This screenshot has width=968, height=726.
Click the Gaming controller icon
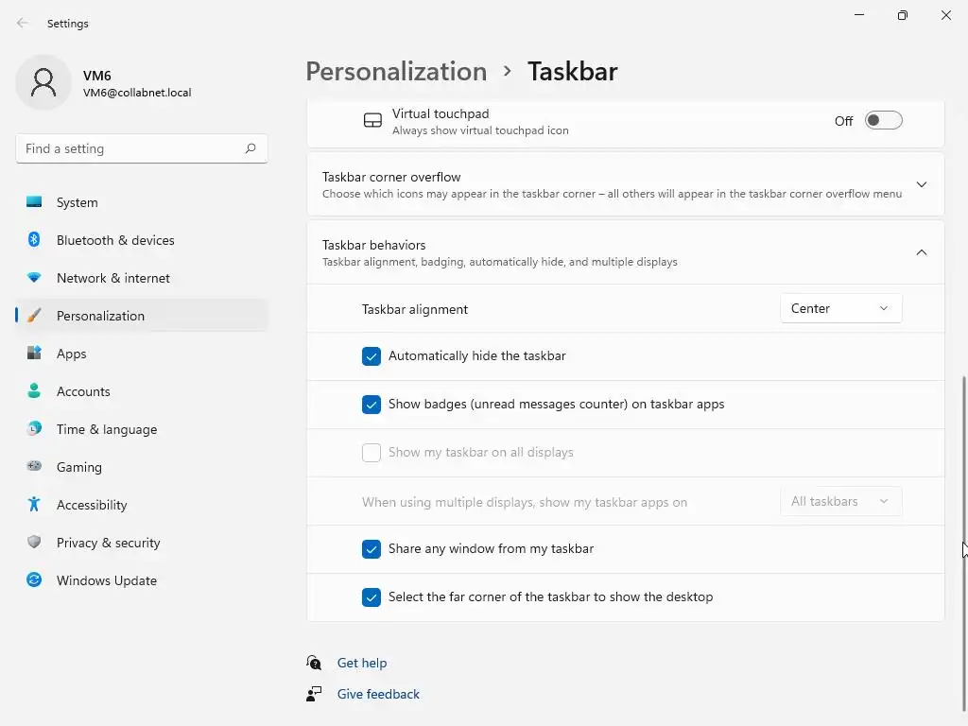pyautogui.click(x=34, y=467)
